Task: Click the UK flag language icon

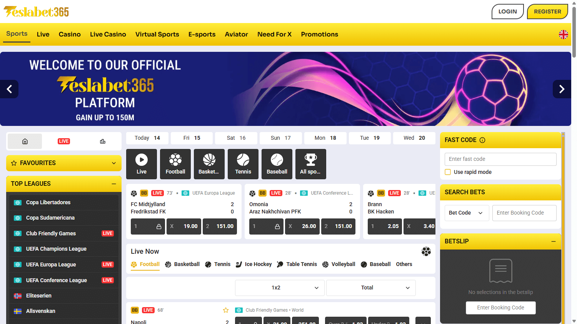Action: [x=563, y=34]
